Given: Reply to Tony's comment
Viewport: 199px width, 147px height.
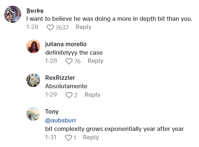Looking at the screenshot, I should point(91,137).
